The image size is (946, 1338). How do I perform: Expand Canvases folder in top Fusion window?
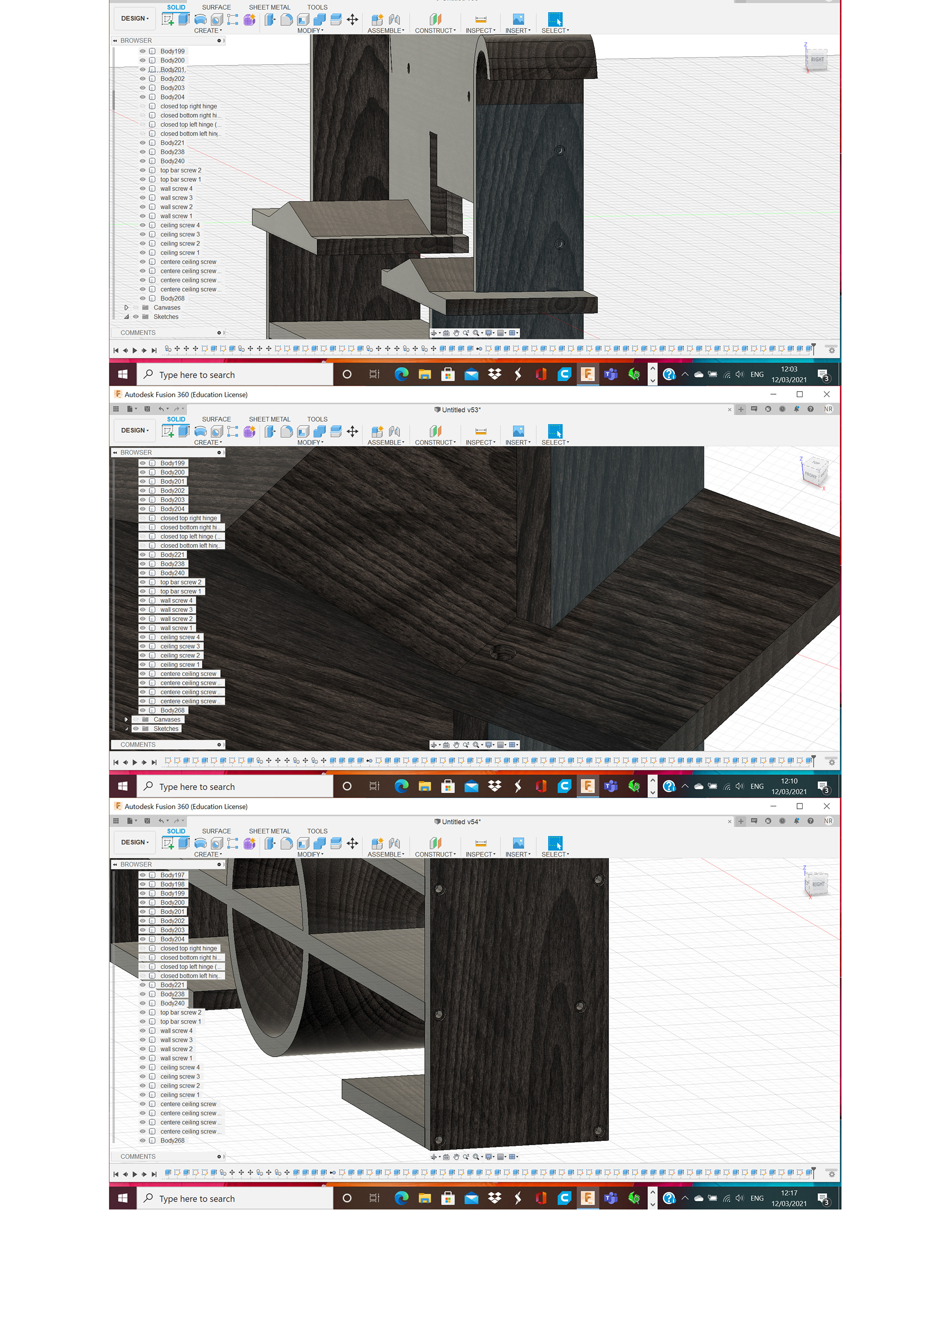coord(127,308)
